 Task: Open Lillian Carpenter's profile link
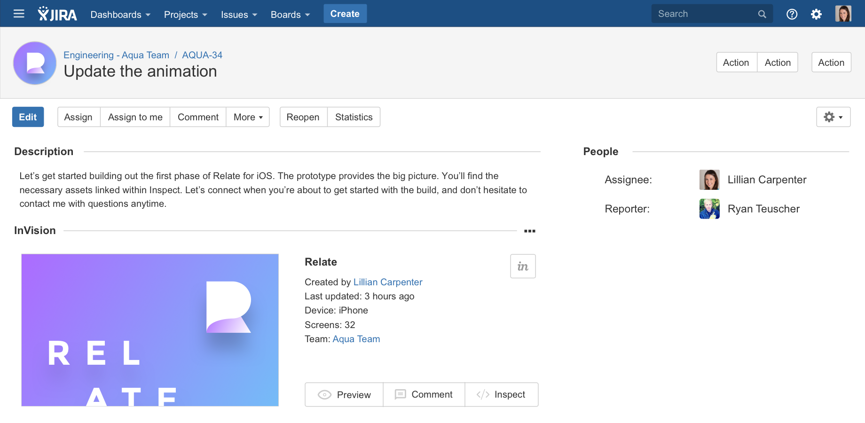point(388,282)
